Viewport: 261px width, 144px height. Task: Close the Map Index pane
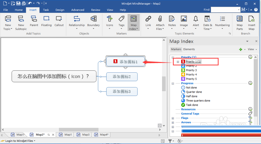point(256,41)
